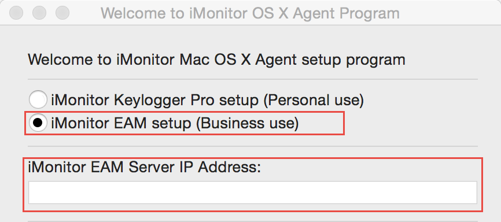
Task: Click the (Personal use) text
Action: pos(314,100)
